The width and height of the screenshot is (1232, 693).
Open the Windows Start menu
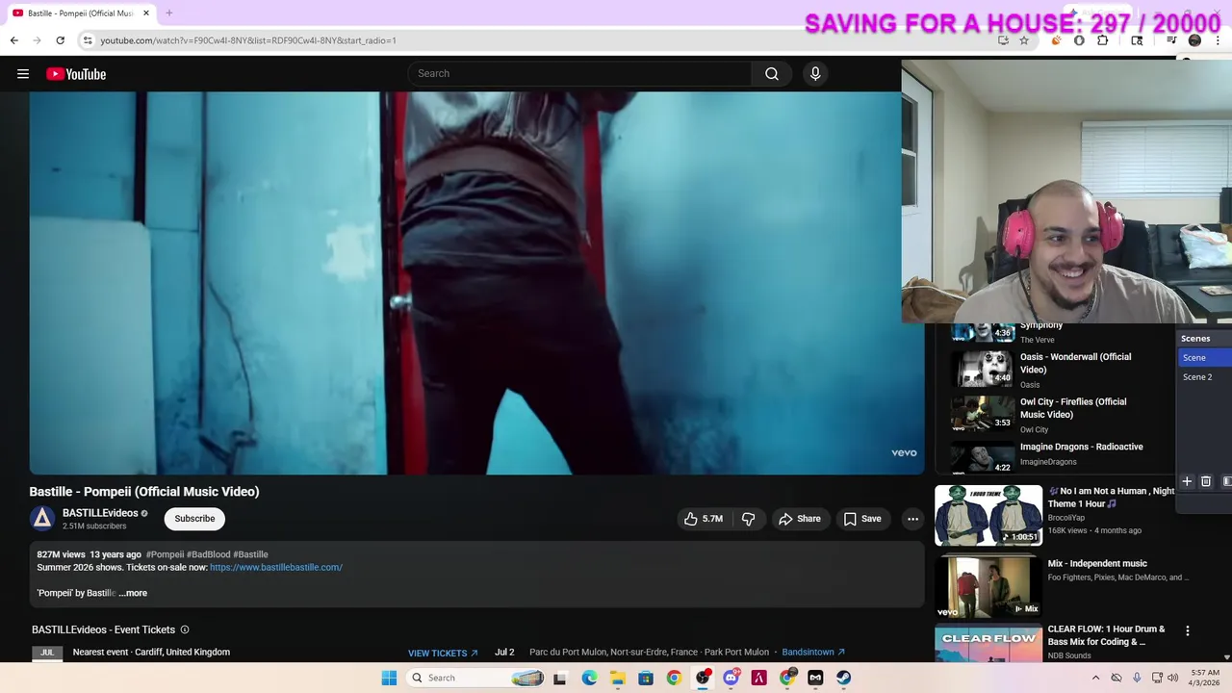(389, 678)
